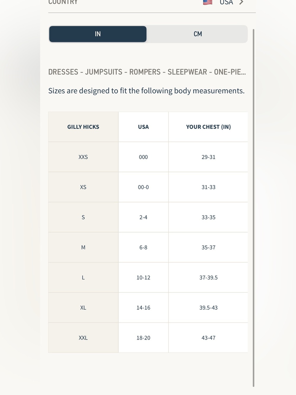Tap the 000 USA size cell
This screenshot has width=296, height=395.
pyautogui.click(x=143, y=157)
